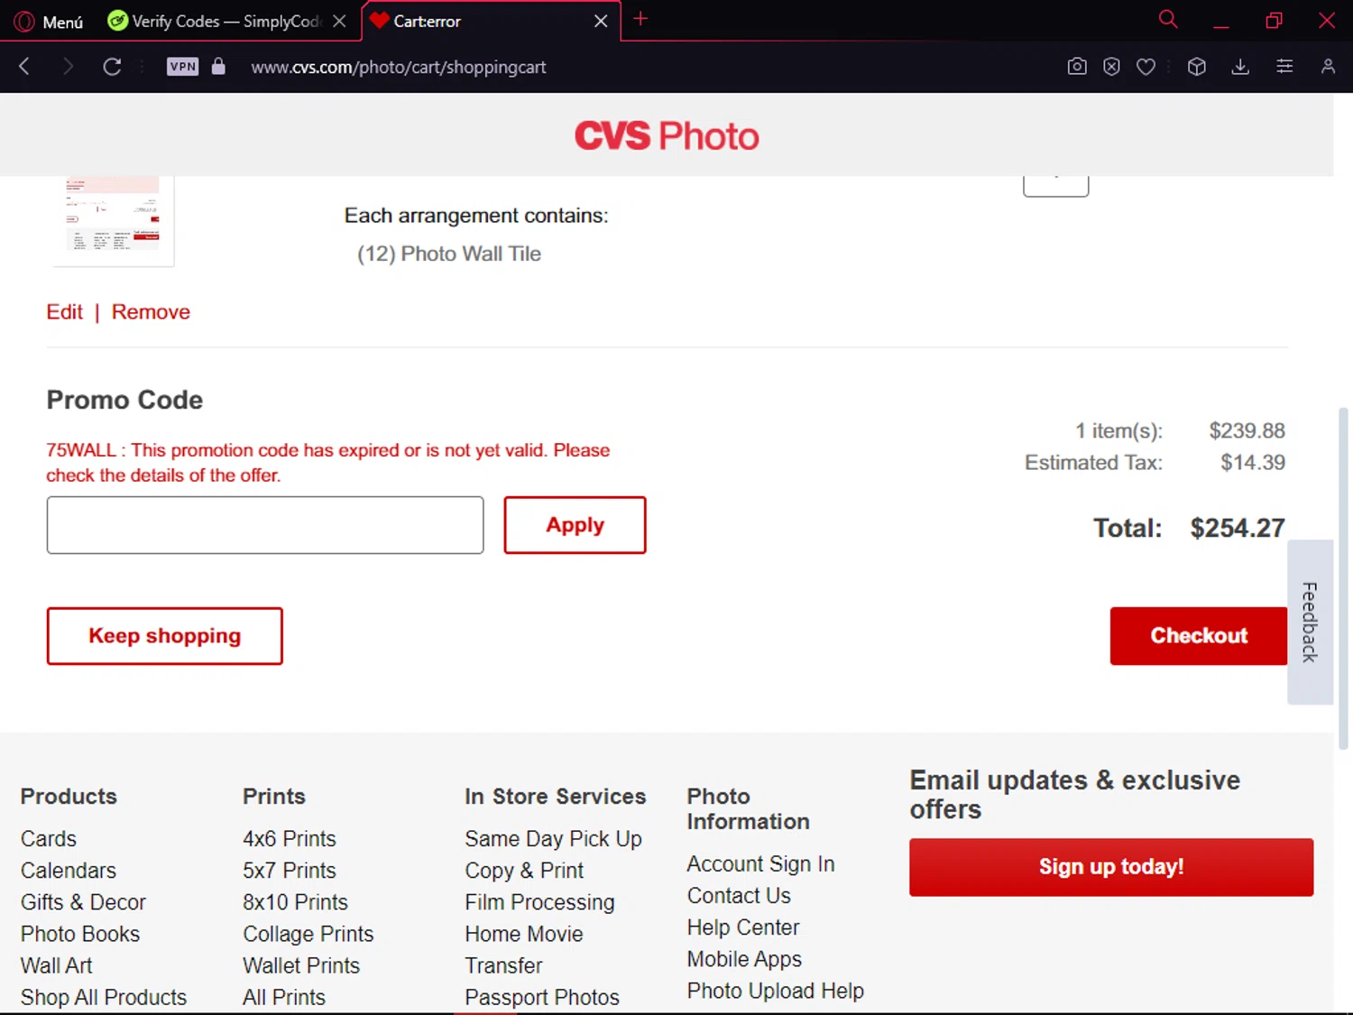Open Account Sign In link
Viewport: 1353px width, 1015px height.
(x=760, y=864)
